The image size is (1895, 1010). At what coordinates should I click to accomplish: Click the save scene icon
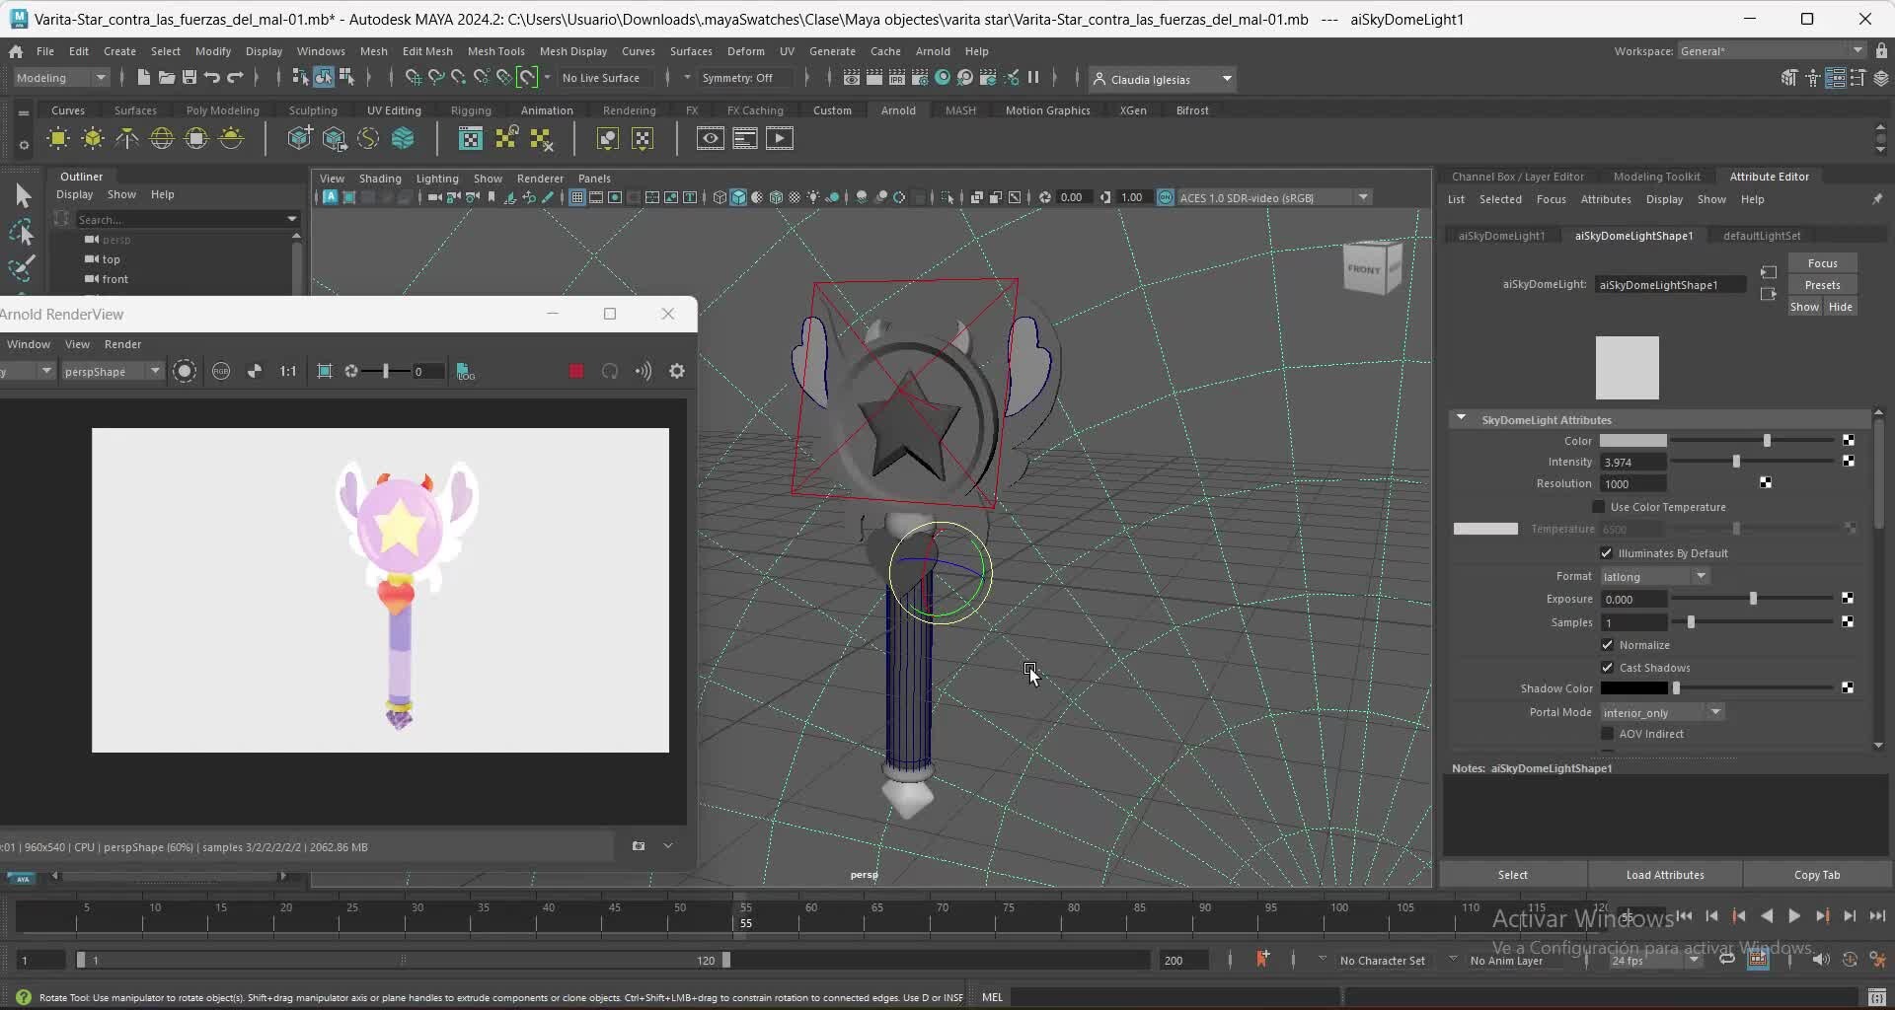[x=189, y=78]
